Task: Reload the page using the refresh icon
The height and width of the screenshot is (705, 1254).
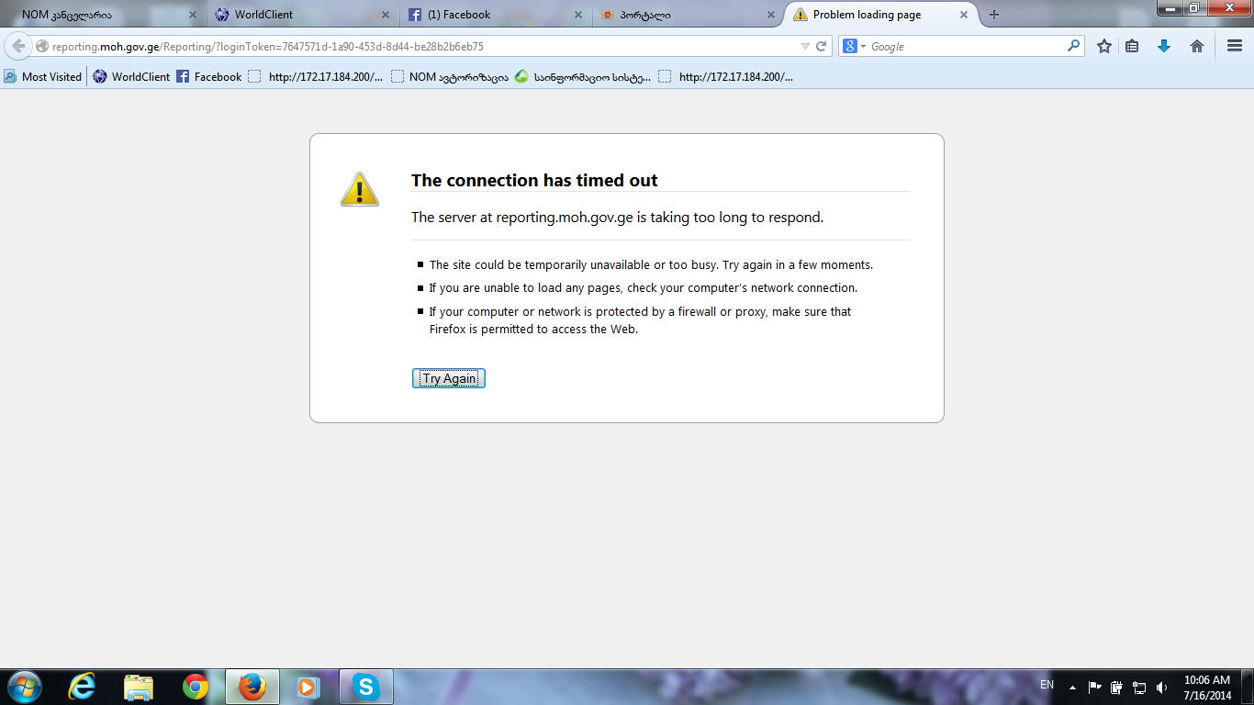Action: click(822, 46)
